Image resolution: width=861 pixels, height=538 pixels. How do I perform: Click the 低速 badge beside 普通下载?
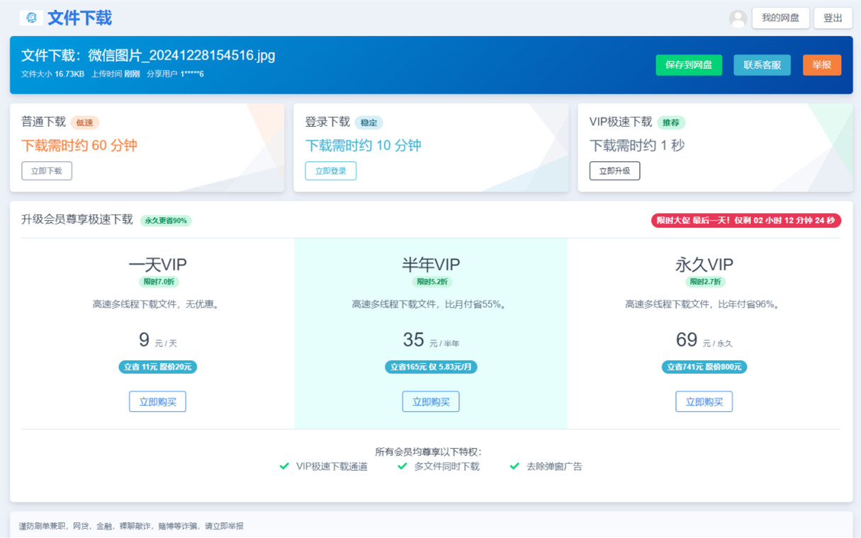[x=85, y=122]
